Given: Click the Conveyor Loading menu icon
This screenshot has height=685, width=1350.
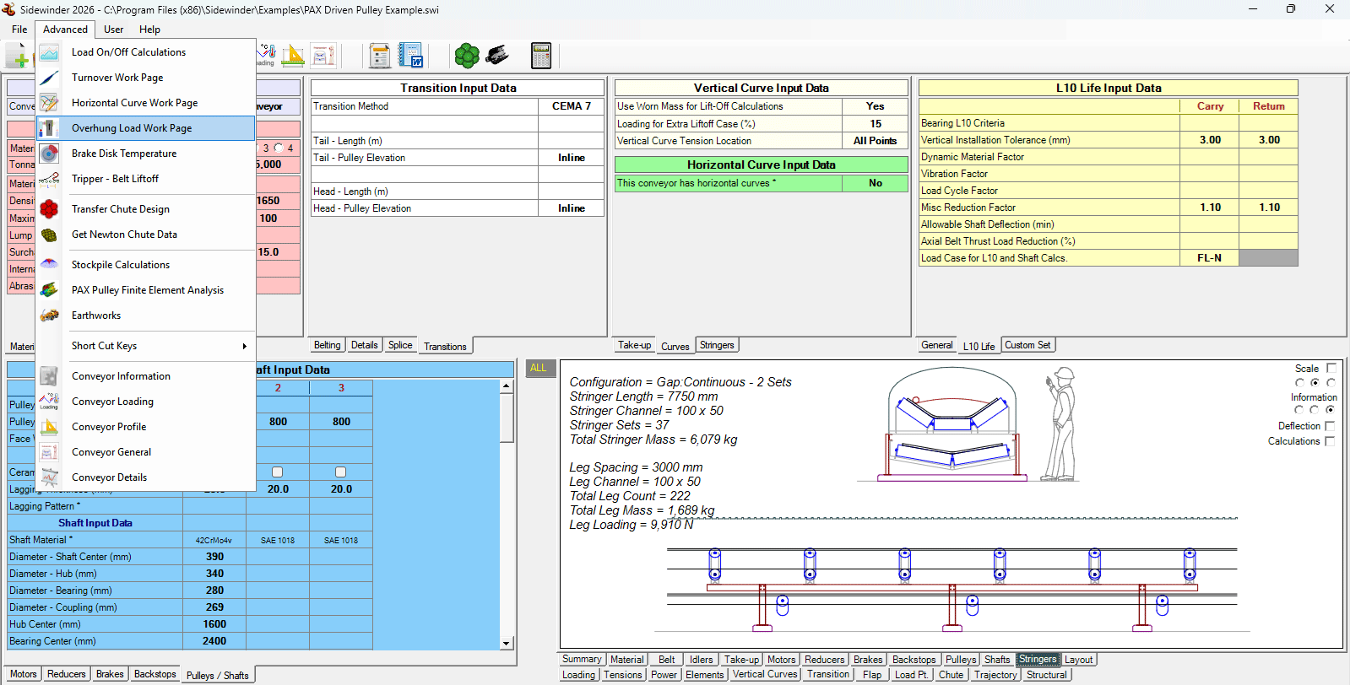Looking at the screenshot, I should click(49, 402).
